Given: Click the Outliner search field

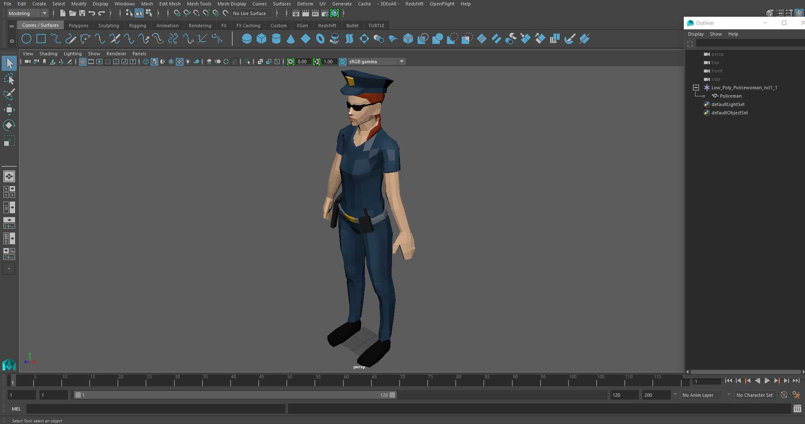Looking at the screenshot, I should 750,44.
